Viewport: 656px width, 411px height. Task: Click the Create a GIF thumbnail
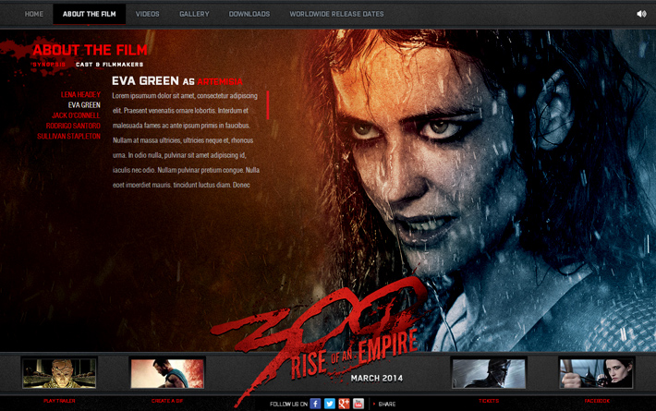click(x=167, y=373)
